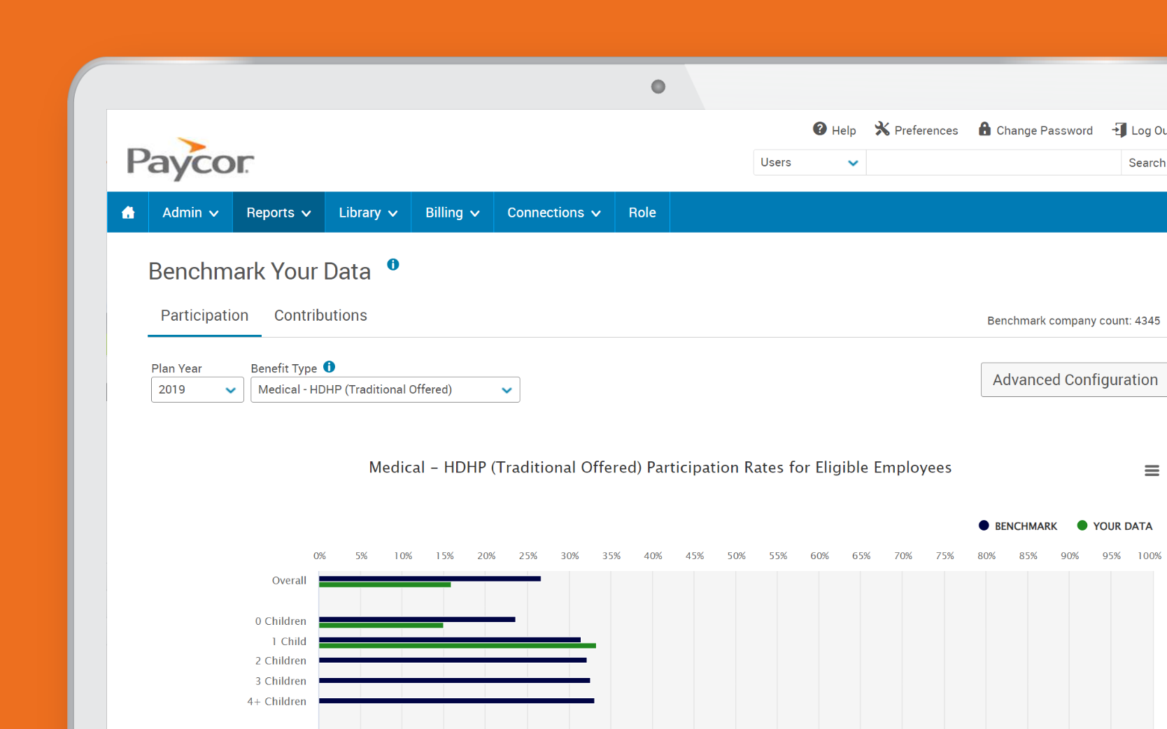Click the 1 Child green data bar
Image resolution: width=1167 pixels, height=729 pixels.
pos(458,645)
